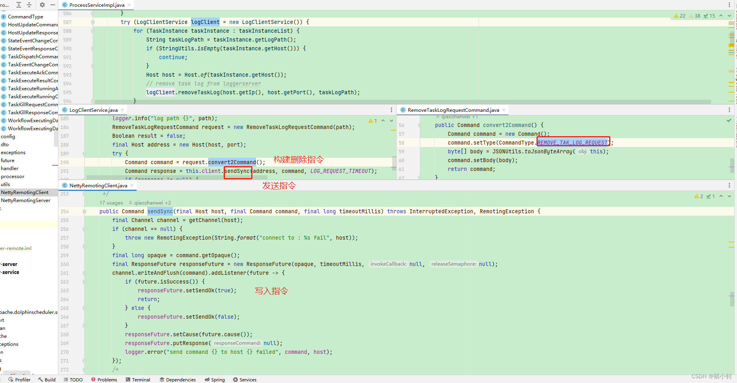Screen dimensions: 737x383
Task: Select the handler package in project tree
Action: point(10,168)
